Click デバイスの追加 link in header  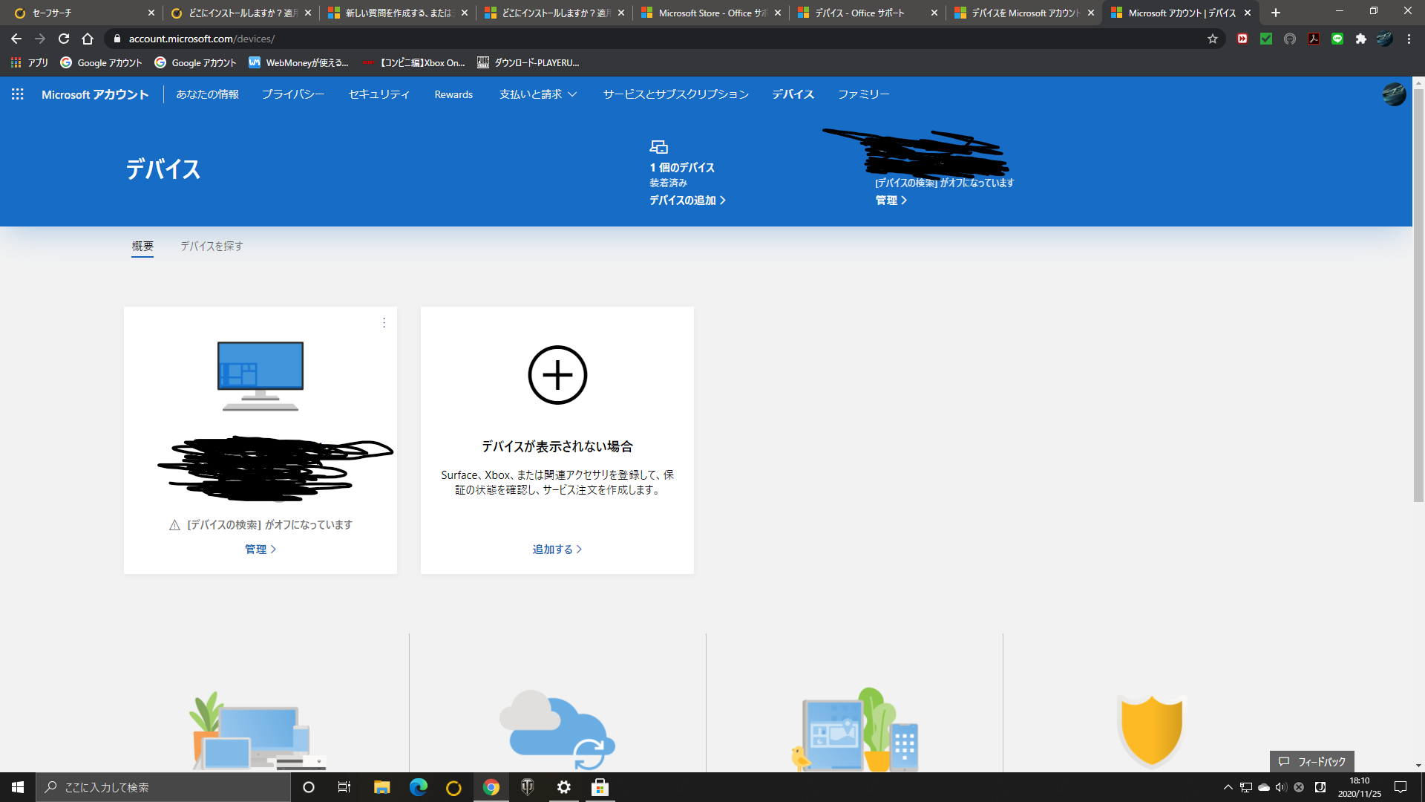point(687,200)
